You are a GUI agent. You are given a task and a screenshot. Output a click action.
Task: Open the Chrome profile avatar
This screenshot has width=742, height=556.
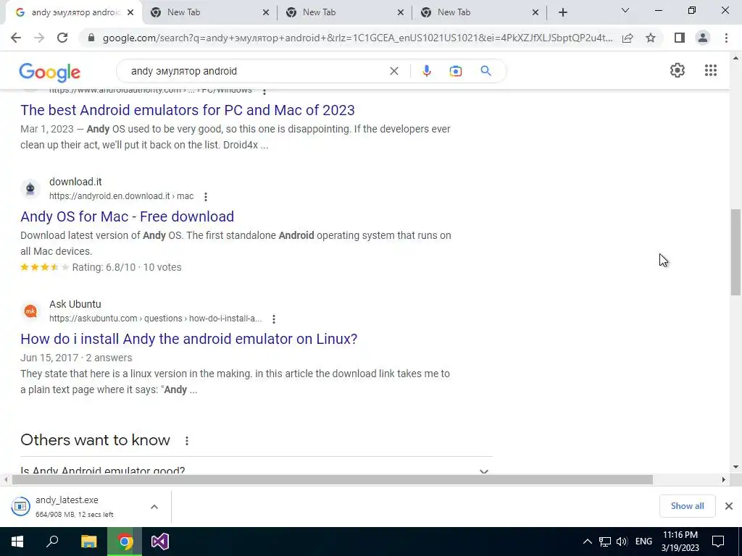(x=703, y=38)
